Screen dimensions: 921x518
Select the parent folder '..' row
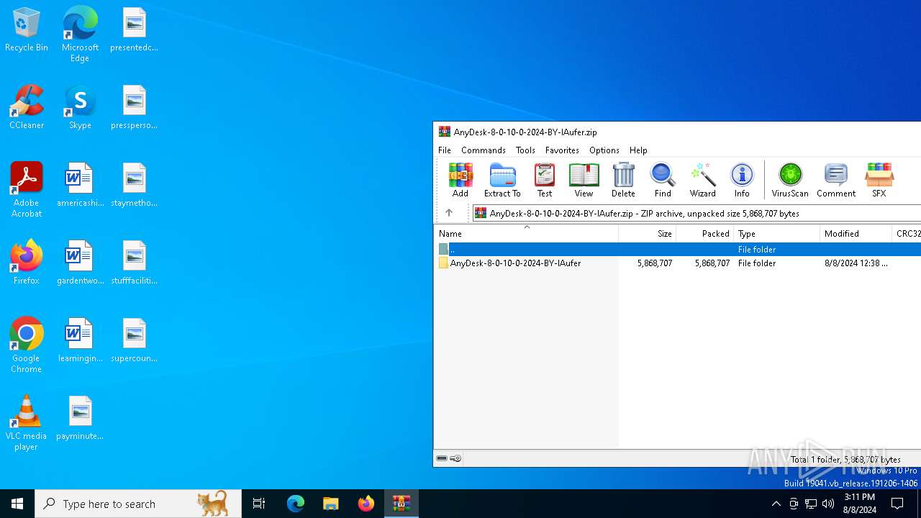point(677,249)
